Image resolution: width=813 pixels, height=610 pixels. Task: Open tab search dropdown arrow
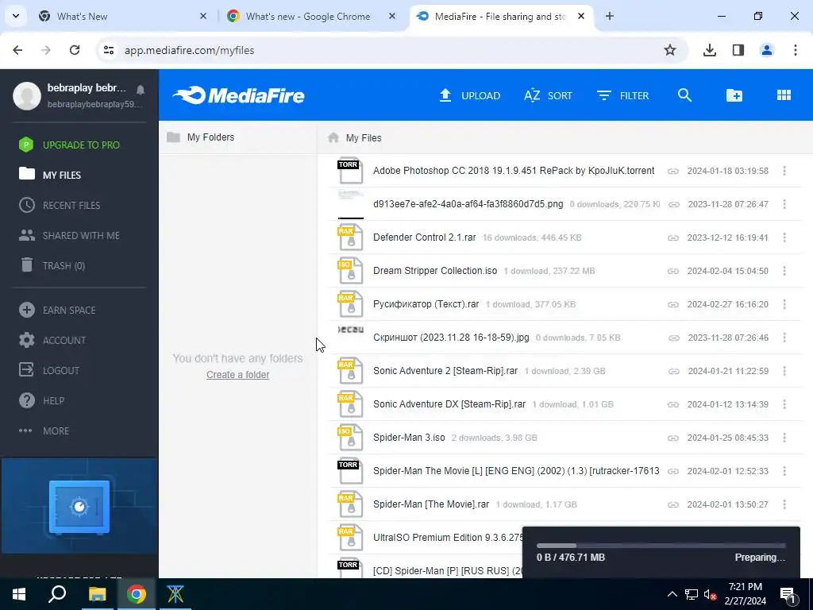[16, 16]
